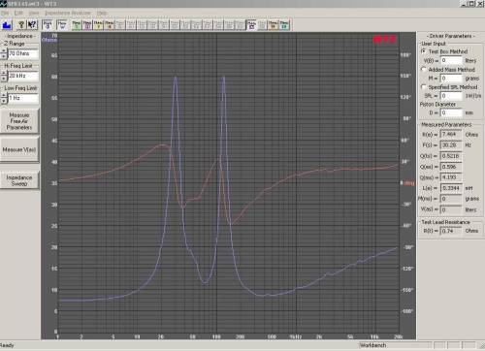Screen dimensions: 485x351
Task: Click the Measure Free Air Parameters button
Action: click(x=19, y=121)
